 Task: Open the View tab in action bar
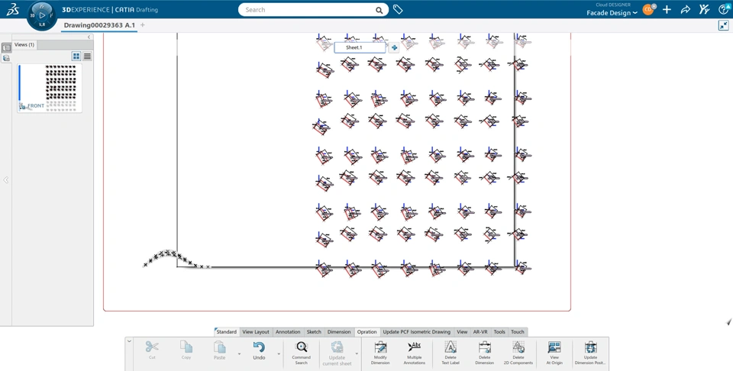coord(462,332)
